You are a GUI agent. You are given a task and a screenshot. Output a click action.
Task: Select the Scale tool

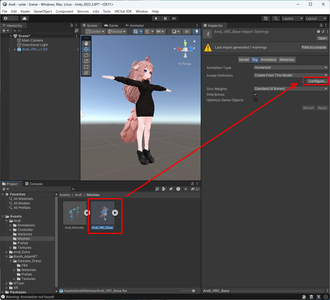point(86,61)
